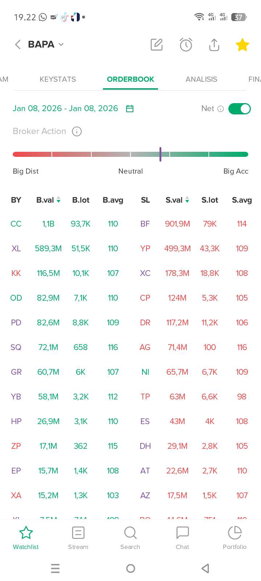Open the calendar date picker icon
The image size is (261, 581).
130,109
